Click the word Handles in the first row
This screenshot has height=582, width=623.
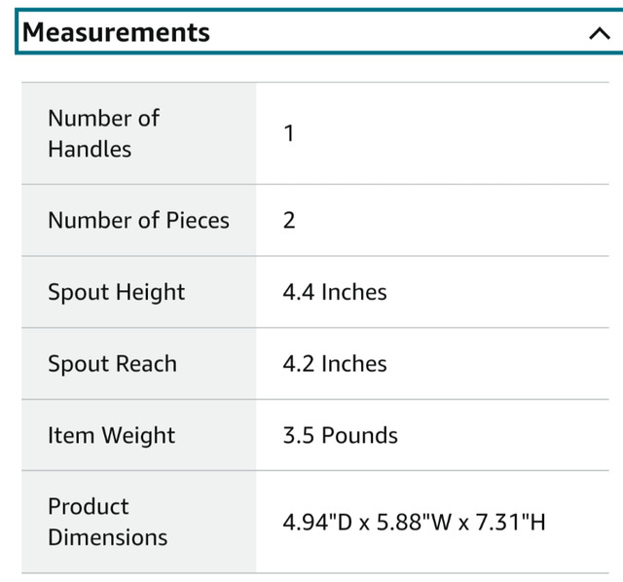[x=90, y=149]
